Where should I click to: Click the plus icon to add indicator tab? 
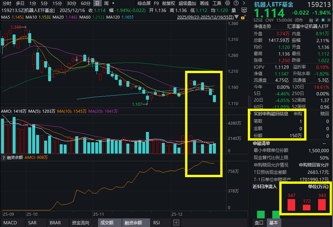coord(176,223)
